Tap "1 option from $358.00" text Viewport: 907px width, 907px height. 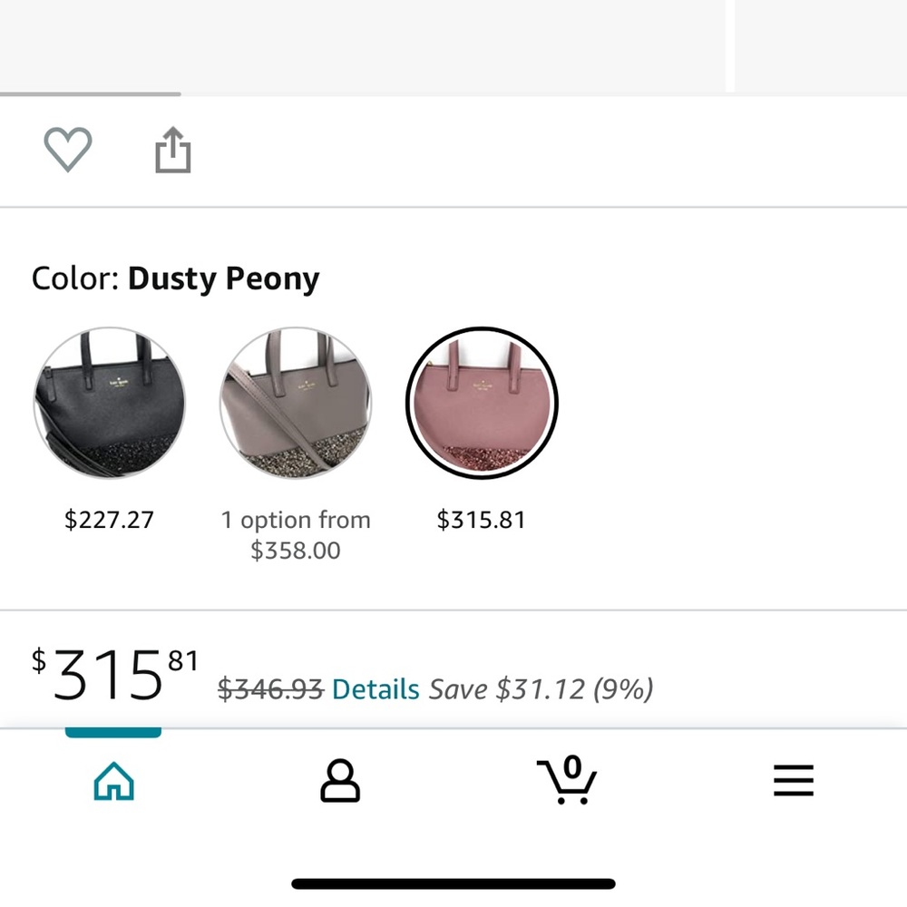coord(296,535)
